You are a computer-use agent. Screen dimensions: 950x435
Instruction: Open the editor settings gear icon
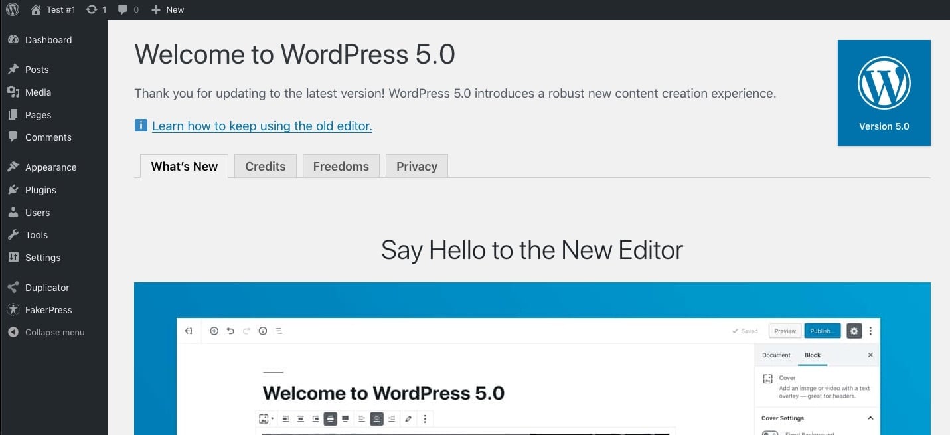click(x=854, y=331)
